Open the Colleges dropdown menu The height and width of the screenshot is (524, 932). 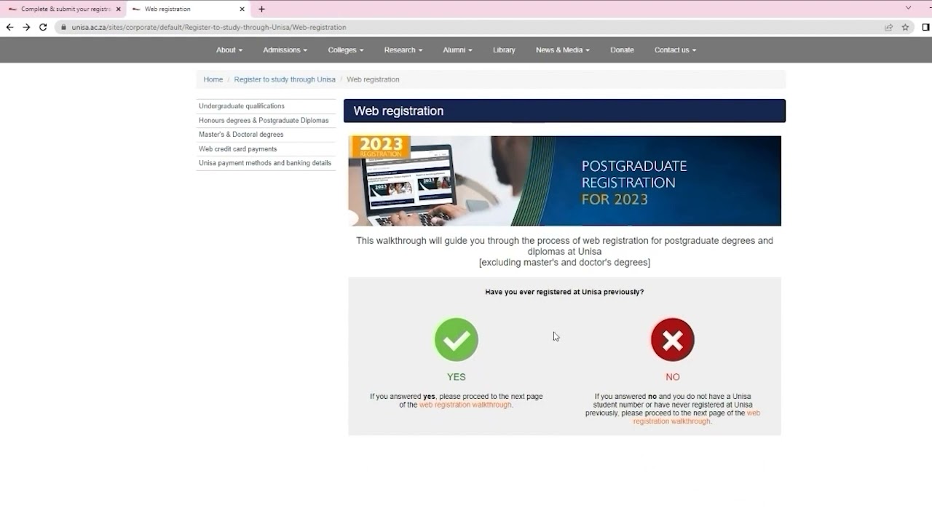point(345,50)
